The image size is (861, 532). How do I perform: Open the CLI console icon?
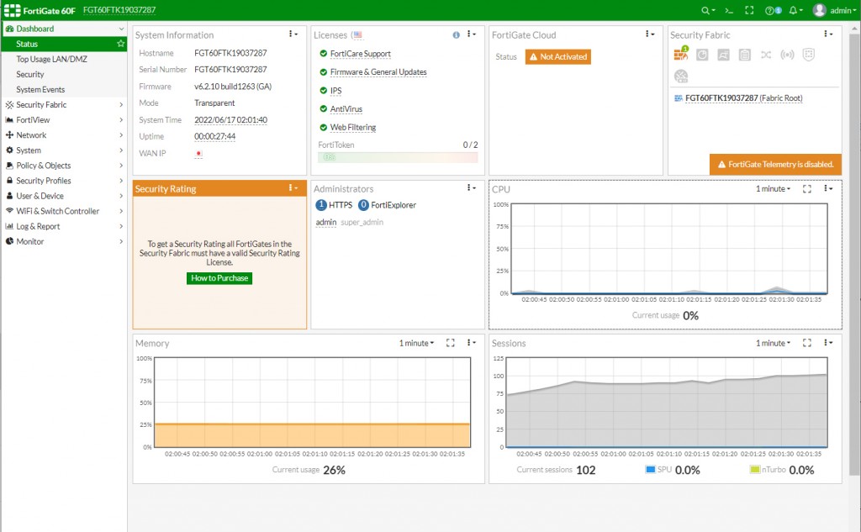[x=729, y=10]
